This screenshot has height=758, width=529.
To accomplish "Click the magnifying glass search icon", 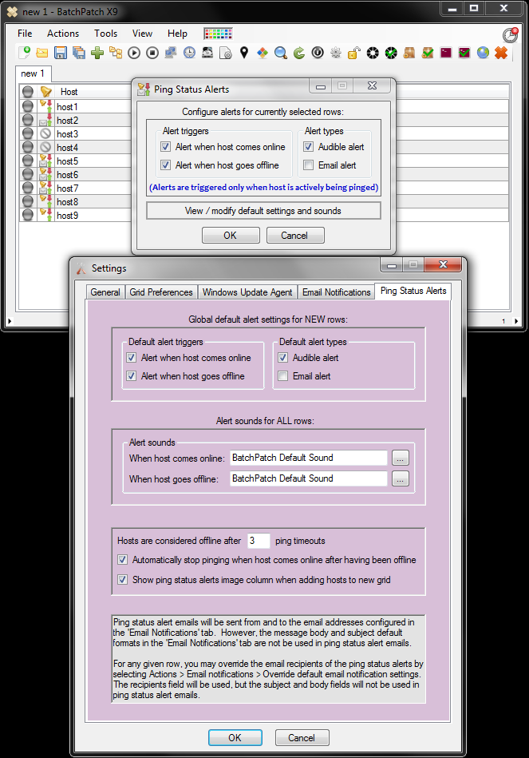I will coord(281,53).
